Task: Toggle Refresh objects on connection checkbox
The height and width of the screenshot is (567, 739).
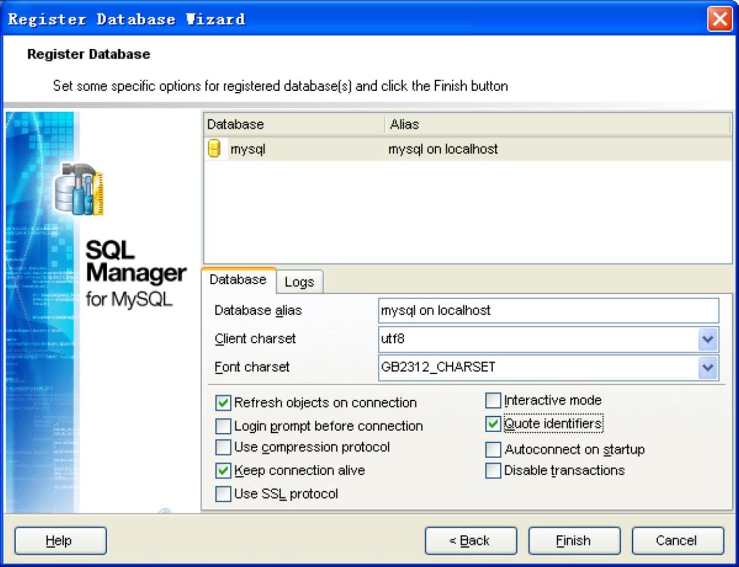Action: coord(223,402)
